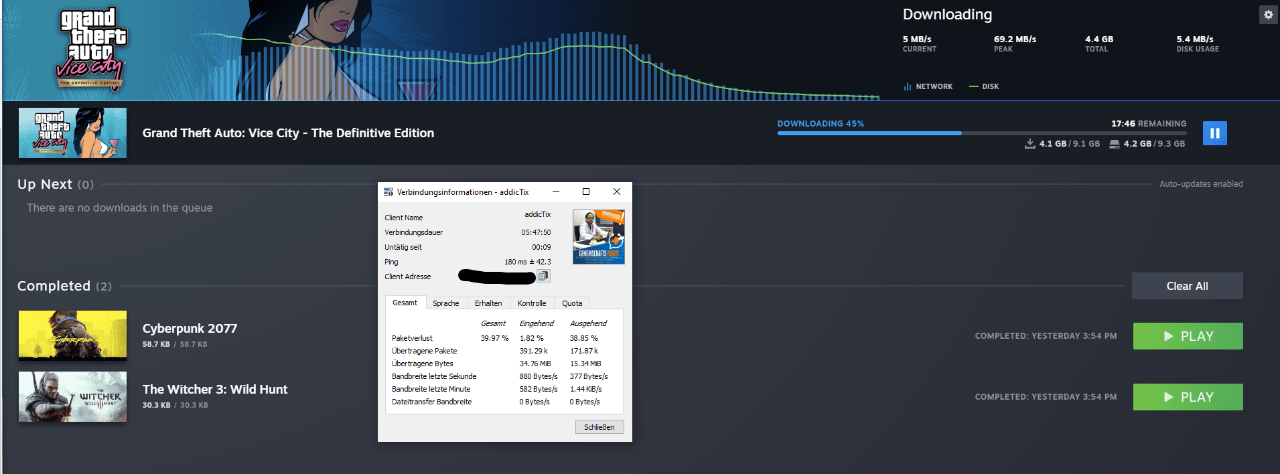This screenshot has width=1280, height=474.
Task: Click the '5 MB/s' current speed value
Action: coord(917,39)
